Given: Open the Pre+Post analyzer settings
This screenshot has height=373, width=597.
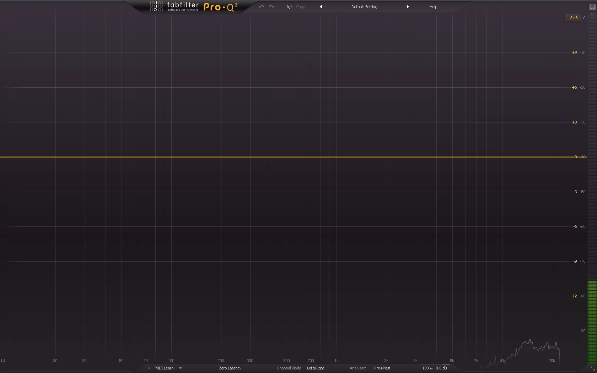Looking at the screenshot, I should 382,368.
